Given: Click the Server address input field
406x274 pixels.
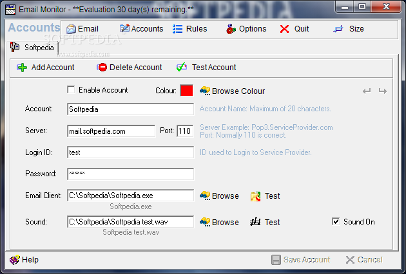Looking at the screenshot, I should click(x=111, y=131).
